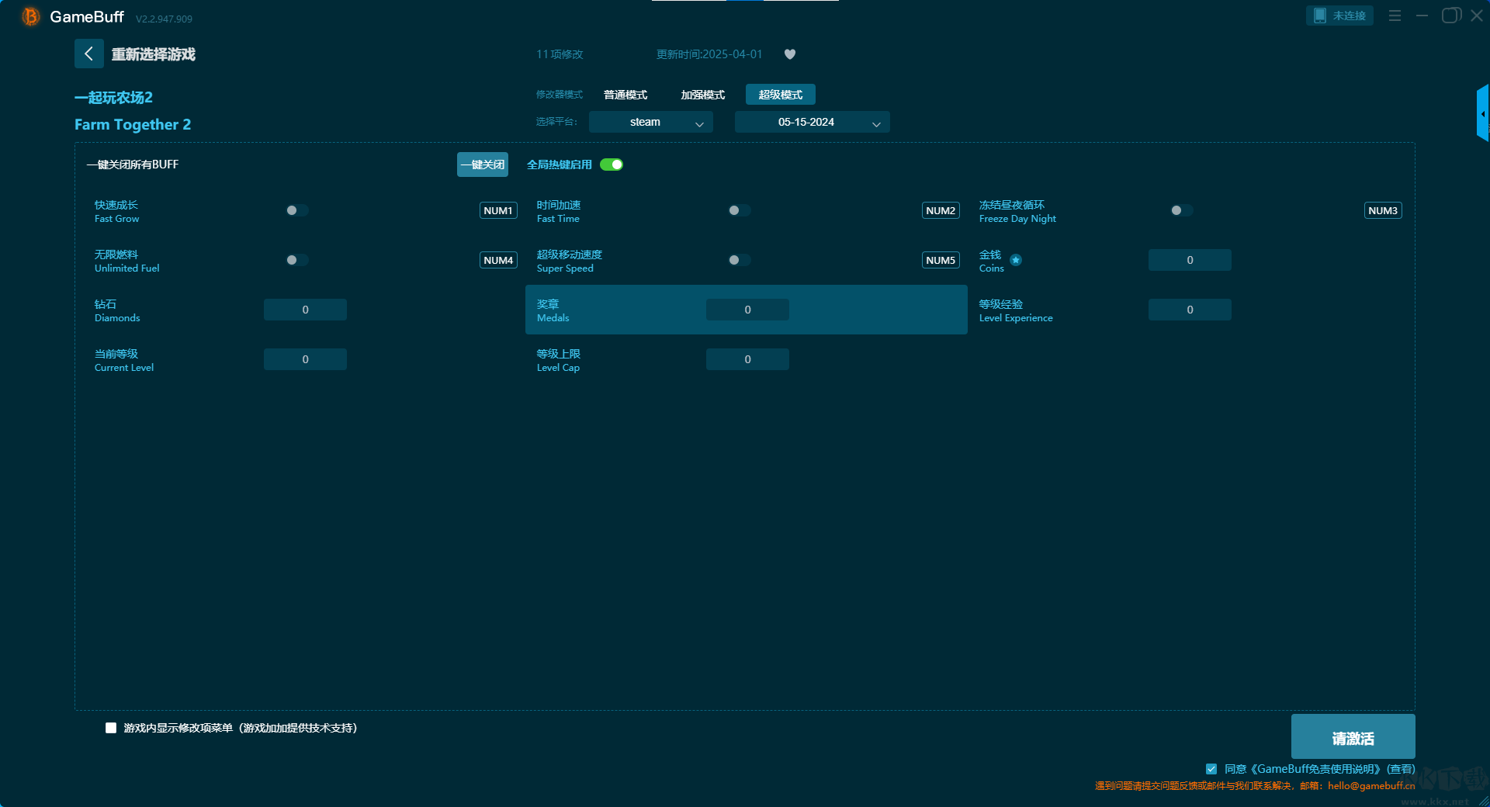Check the in-game cheat menu checkbox
This screenshot has width=1490, height=807.
[111, 728]
